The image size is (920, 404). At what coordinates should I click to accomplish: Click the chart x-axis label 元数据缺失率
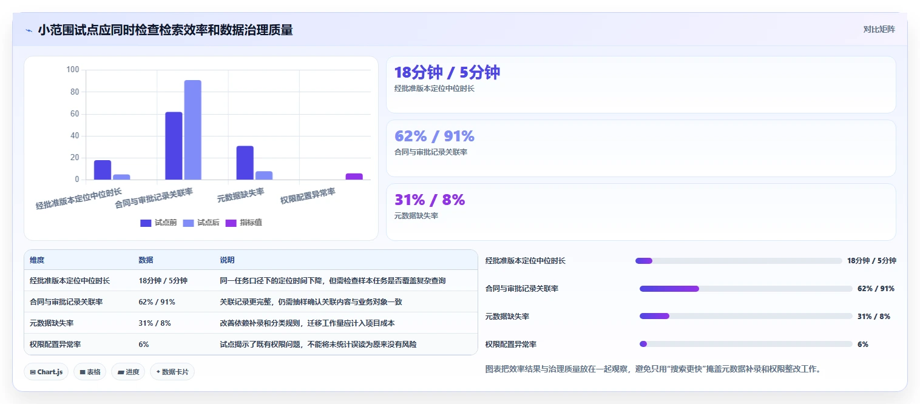(x=241, y=195)
